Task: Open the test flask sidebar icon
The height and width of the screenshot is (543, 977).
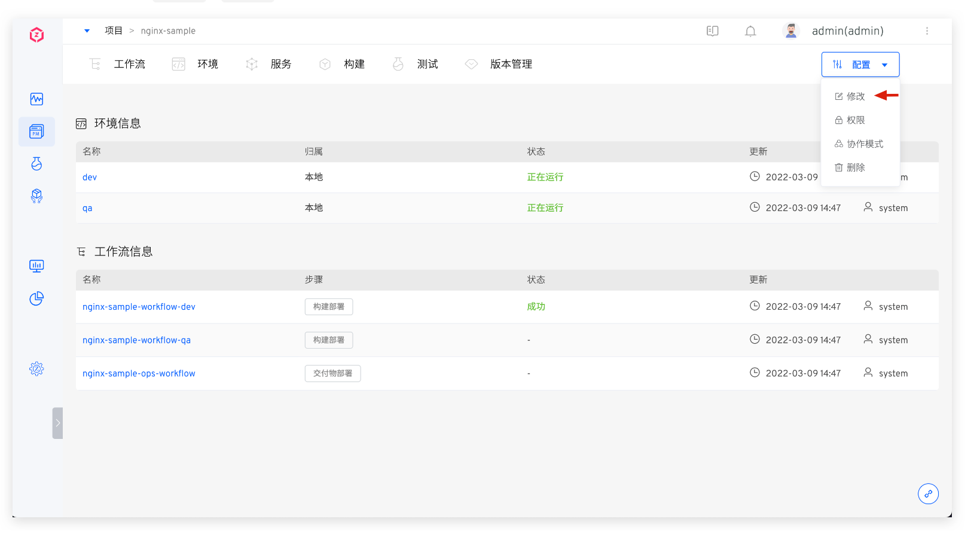Action: coord(36,164)
